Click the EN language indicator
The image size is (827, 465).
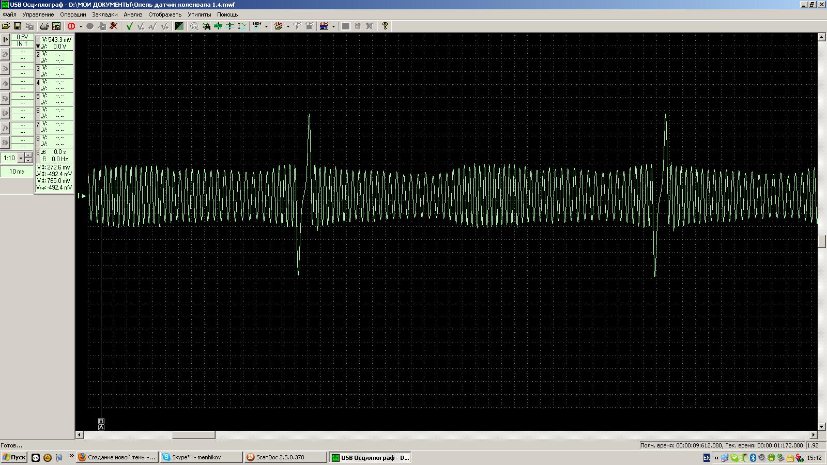tap(707, 458)
